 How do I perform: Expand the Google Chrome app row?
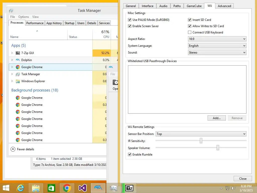click(x=12, y=67)
